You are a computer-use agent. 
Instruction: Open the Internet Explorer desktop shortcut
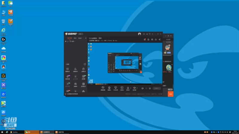coord(3,32)
